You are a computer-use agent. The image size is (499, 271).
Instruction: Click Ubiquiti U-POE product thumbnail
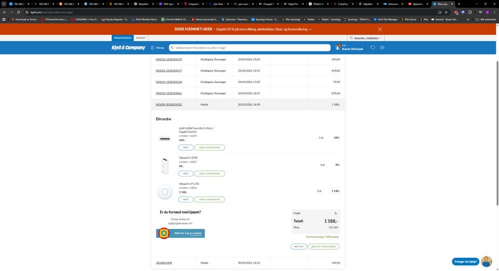pyautogui.click(x=165, y=166)
